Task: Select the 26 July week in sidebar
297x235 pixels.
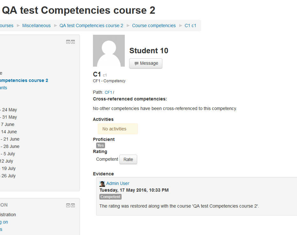Action: (8, 176)
